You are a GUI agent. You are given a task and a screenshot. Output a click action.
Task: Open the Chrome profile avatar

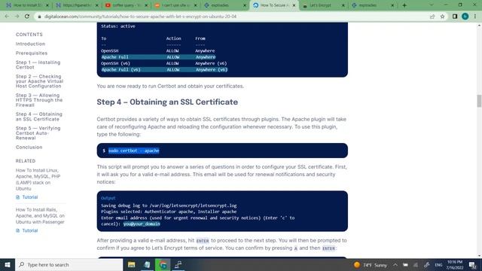coord(465,17)
